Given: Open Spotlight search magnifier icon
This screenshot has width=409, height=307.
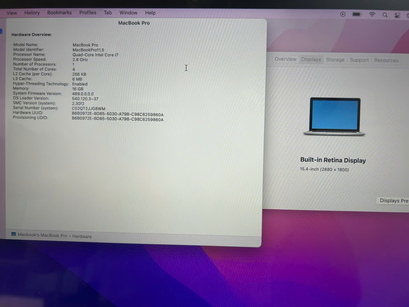Looking at the screenshot, I should (385, 15).
